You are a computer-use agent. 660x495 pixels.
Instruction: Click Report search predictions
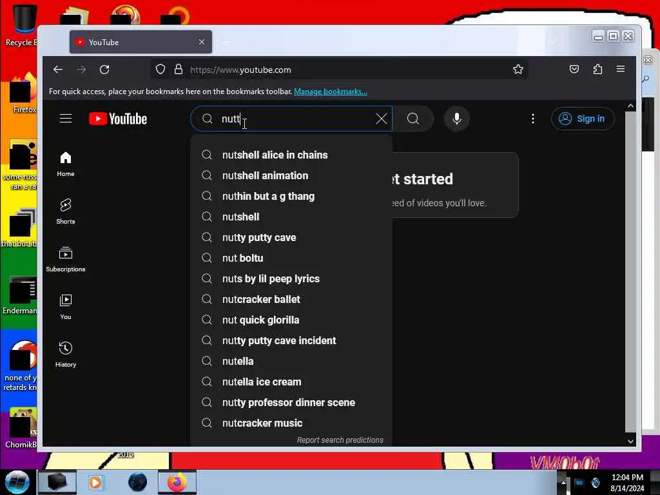340,440
